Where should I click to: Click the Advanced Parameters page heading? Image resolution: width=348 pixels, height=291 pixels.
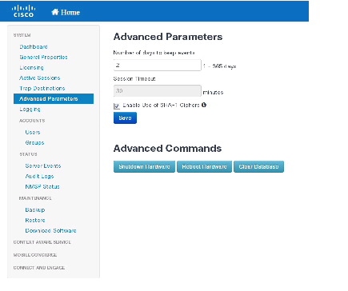coord(168,37)
